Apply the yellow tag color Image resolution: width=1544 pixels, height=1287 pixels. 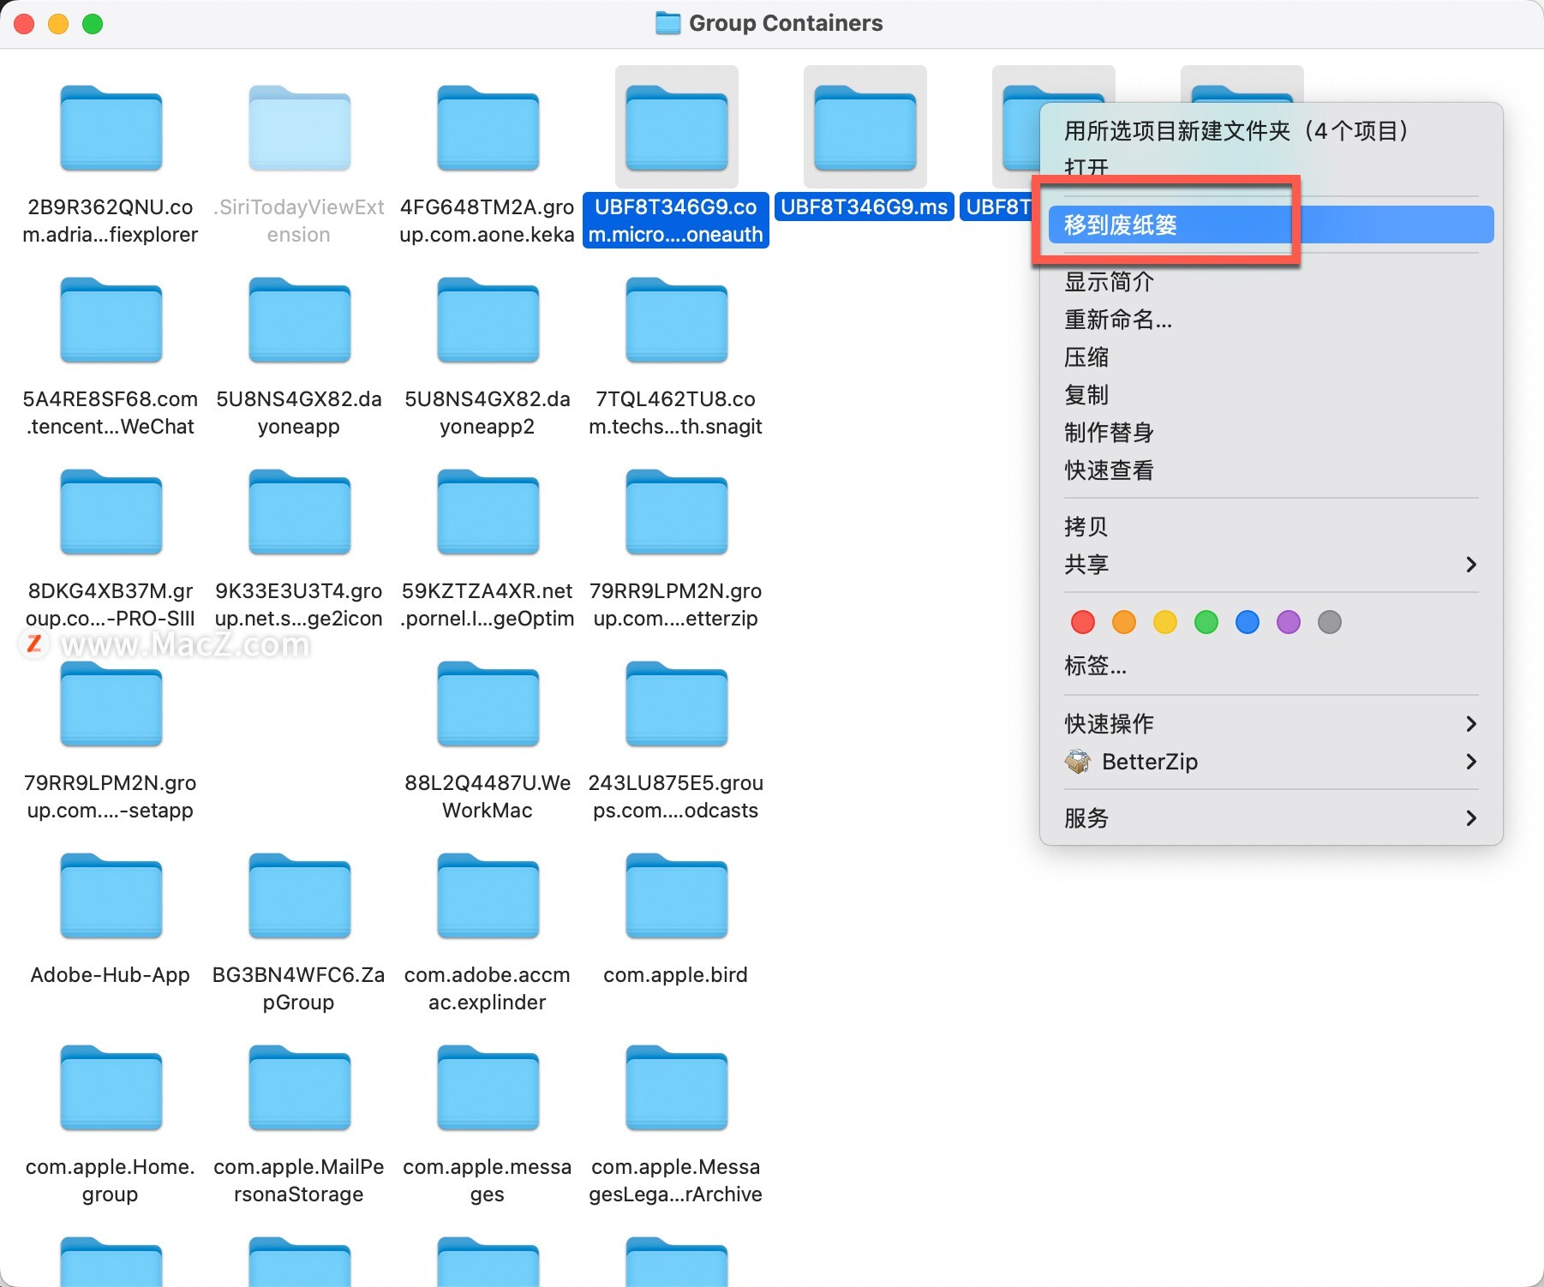pyautogui.click(x=1165, y=622)
